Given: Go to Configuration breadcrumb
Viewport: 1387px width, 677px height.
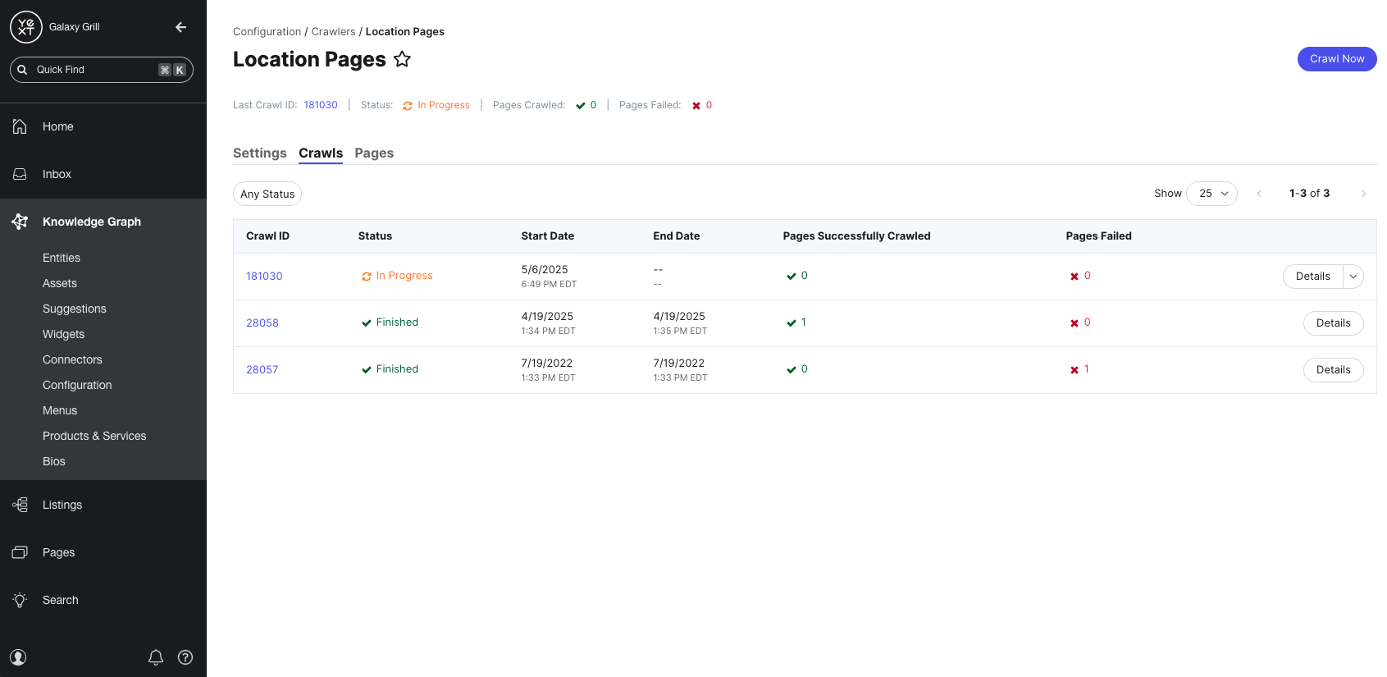Looking at the screenshot, I should point(267,32).
